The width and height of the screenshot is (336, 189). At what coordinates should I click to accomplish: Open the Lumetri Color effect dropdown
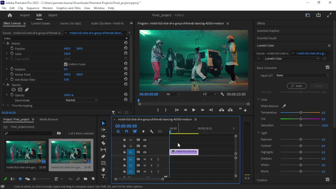(x=291, y=59)
